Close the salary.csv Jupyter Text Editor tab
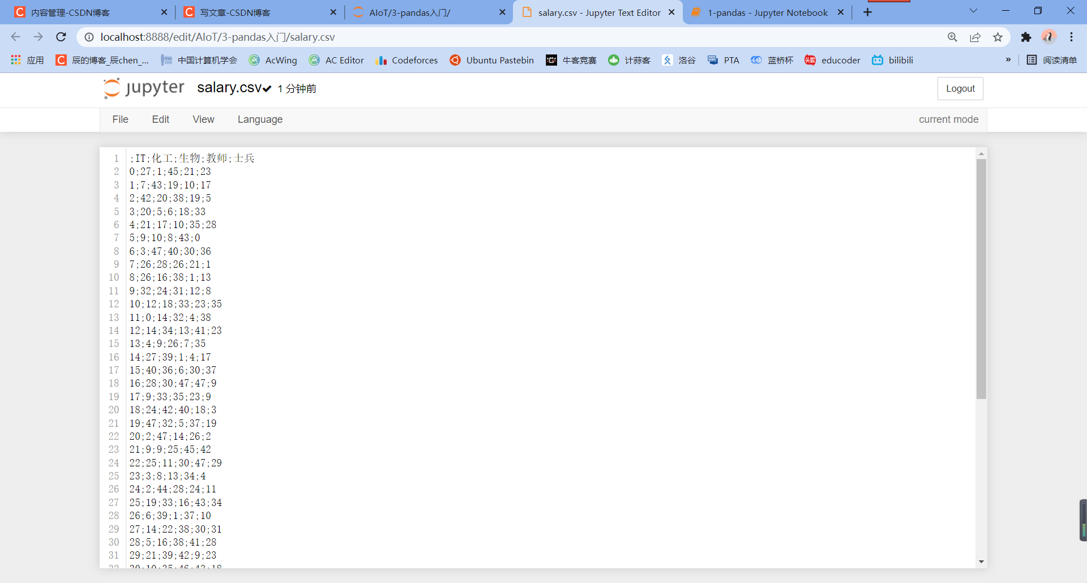The height and width of the screenshot is (583, 1087). [671, 12]
